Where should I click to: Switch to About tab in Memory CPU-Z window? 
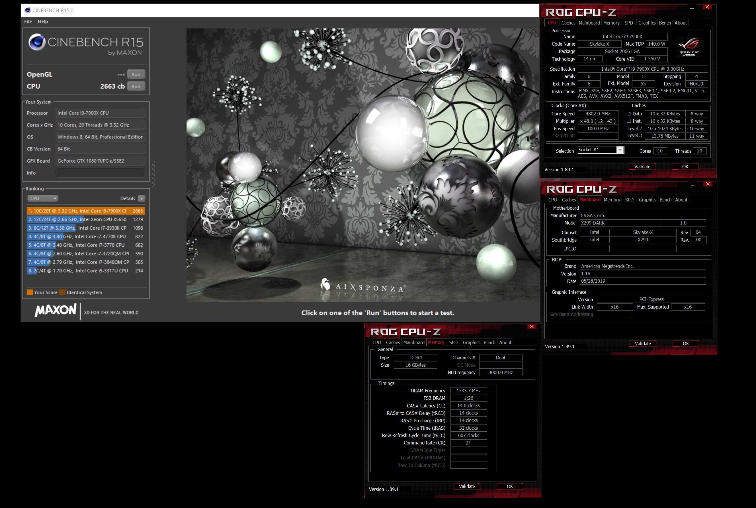click(x=505, y=342)
